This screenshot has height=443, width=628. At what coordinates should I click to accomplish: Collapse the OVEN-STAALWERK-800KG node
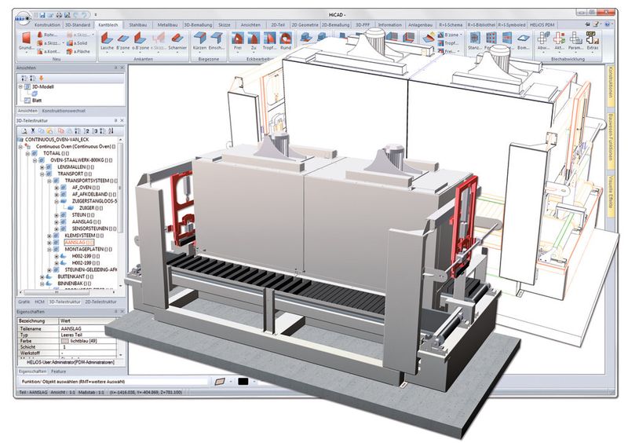(35, 160)
